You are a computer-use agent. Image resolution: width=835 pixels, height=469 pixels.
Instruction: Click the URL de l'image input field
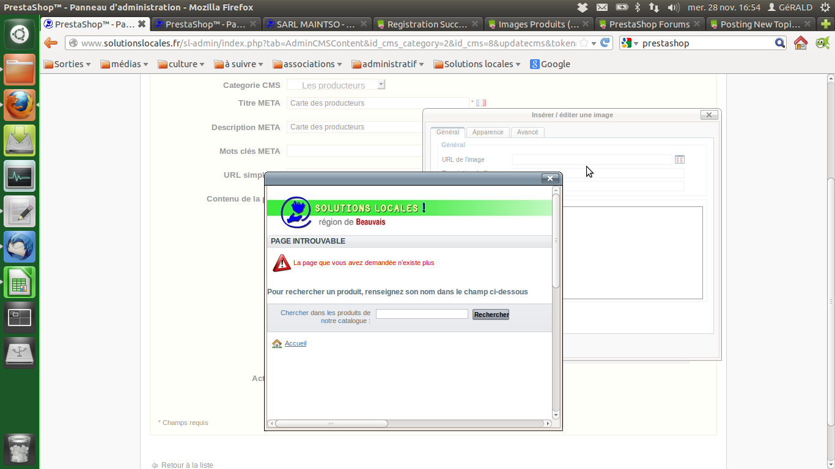[x=592, y=159]
